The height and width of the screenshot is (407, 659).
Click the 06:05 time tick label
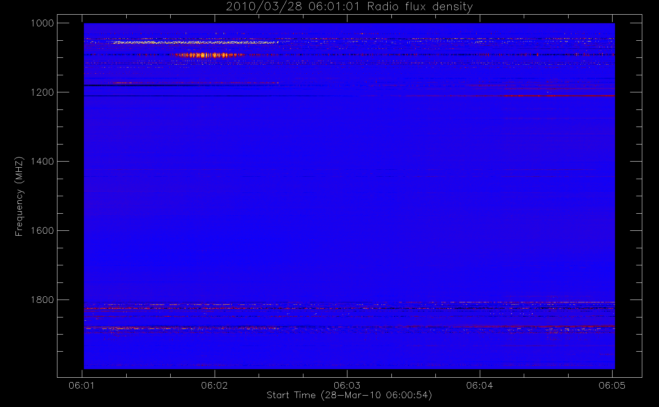tap(612, 385)
